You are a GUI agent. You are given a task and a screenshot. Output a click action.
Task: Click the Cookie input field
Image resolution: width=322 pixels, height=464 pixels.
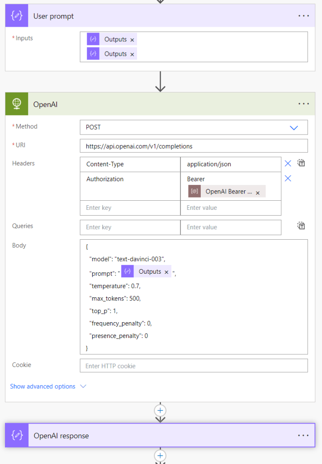(x=194, y=366)
